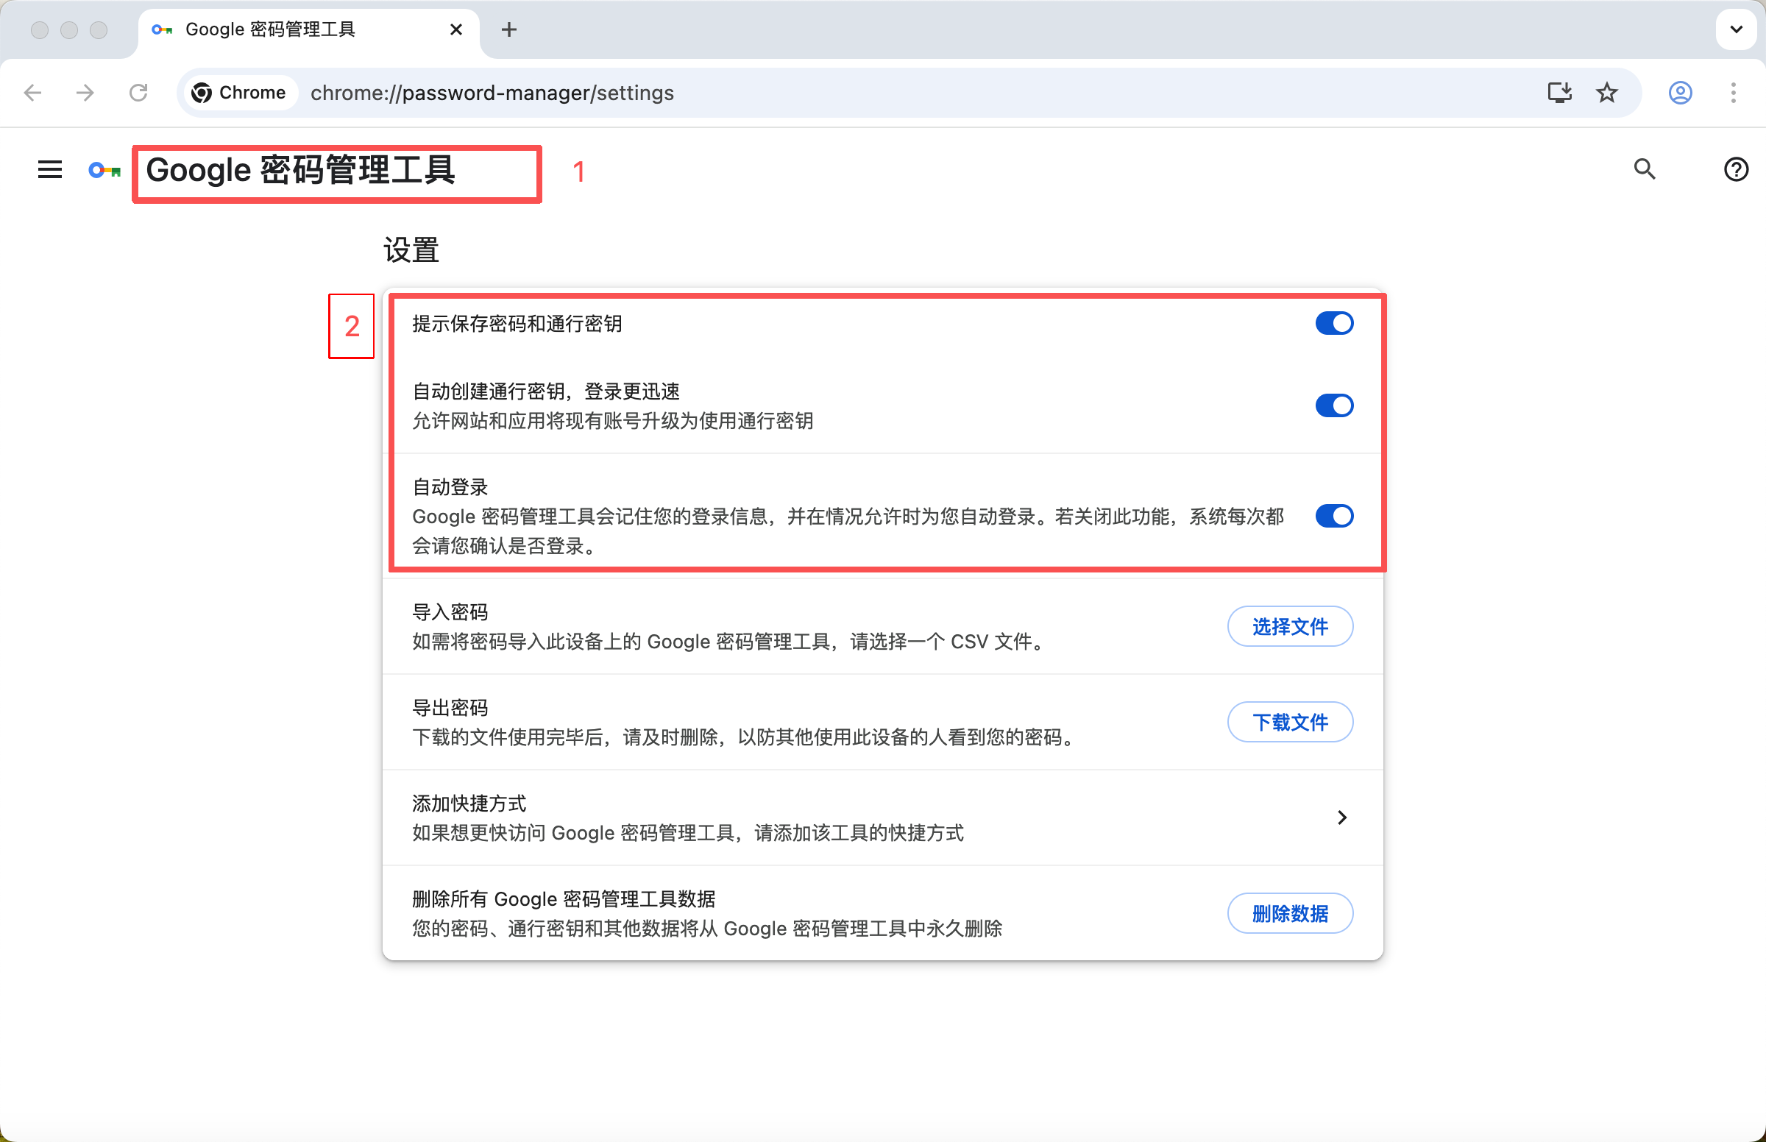
Task: Open the help question mark icon
Action: (x=1735, y=169)
